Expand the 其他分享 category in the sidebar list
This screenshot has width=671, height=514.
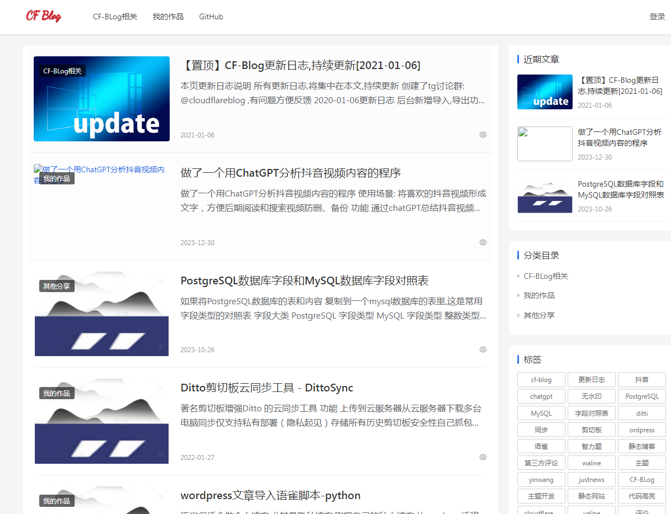538,315
